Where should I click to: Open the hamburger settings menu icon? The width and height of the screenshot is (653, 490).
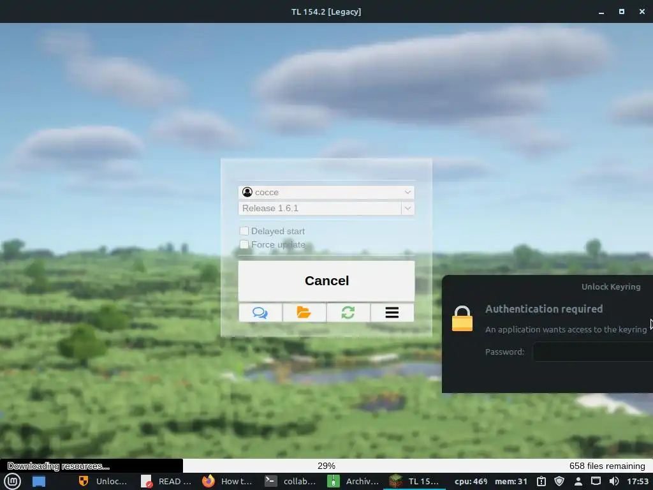pyautogui.click(x=392, y=313)
